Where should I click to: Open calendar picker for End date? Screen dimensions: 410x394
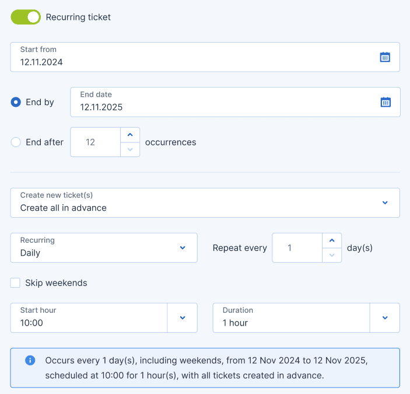click(x=386, y=102)
